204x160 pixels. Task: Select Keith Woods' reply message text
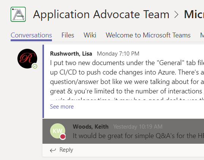(x=138, y=136)
